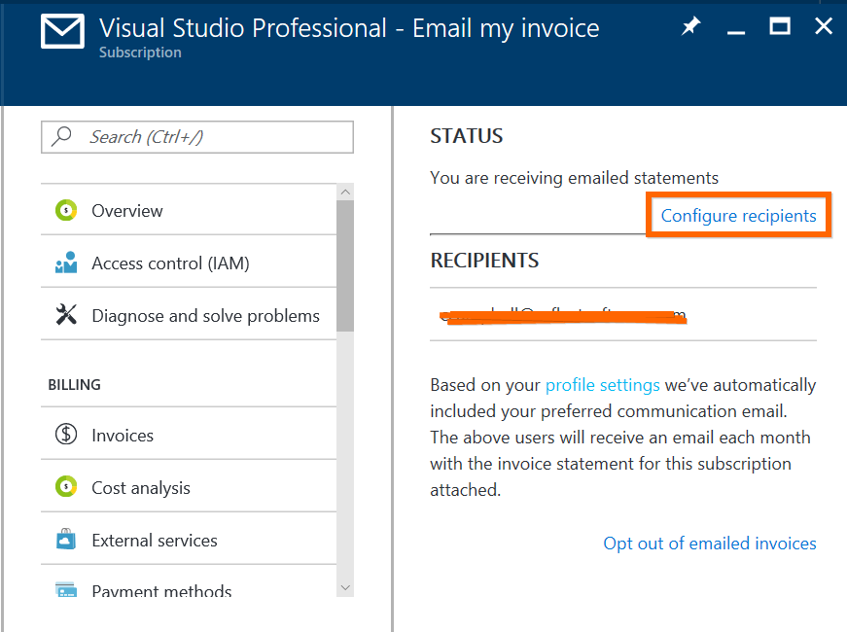
Task: Open the Invoices billing section
Action: 123,436
